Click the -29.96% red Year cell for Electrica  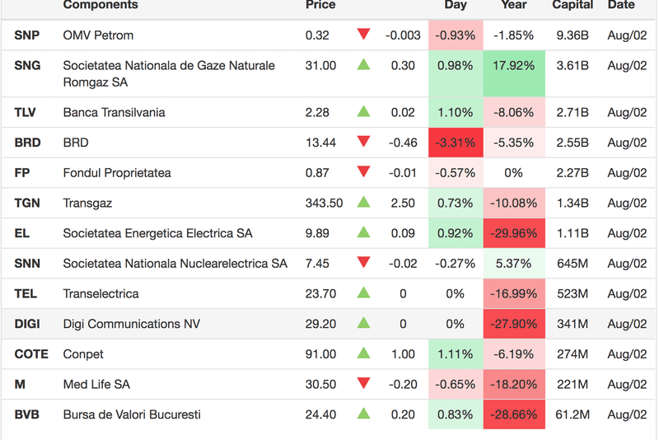pos(513,233)
